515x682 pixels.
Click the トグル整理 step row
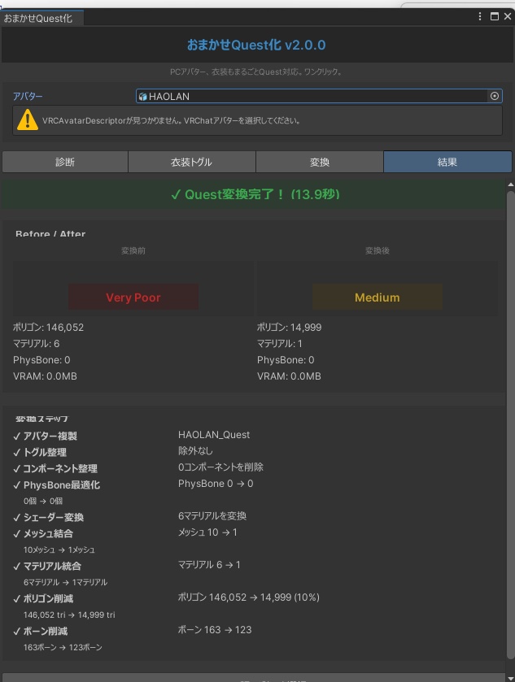click(x=40, y=452)
